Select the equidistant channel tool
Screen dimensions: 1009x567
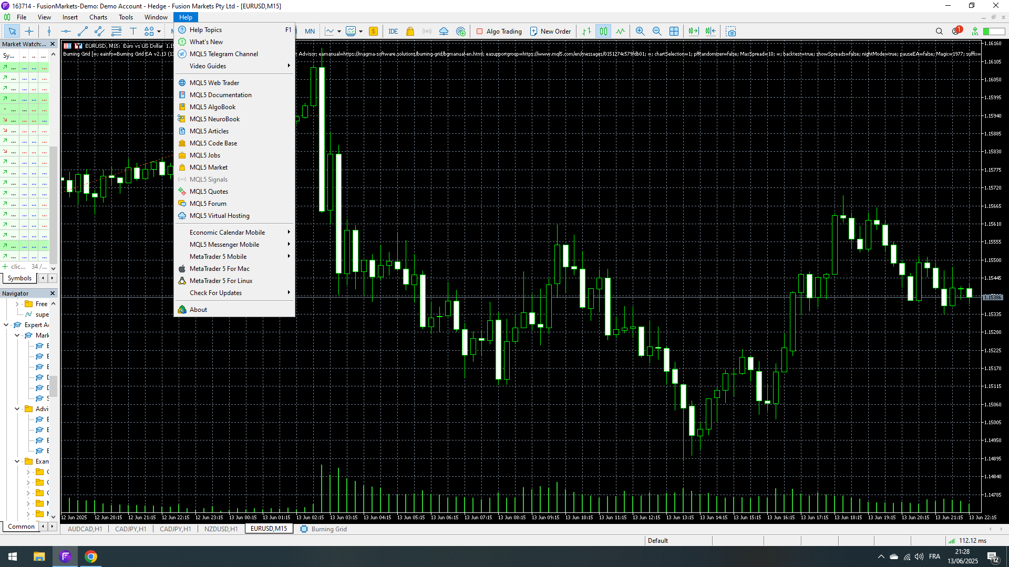tap(99, 31)
